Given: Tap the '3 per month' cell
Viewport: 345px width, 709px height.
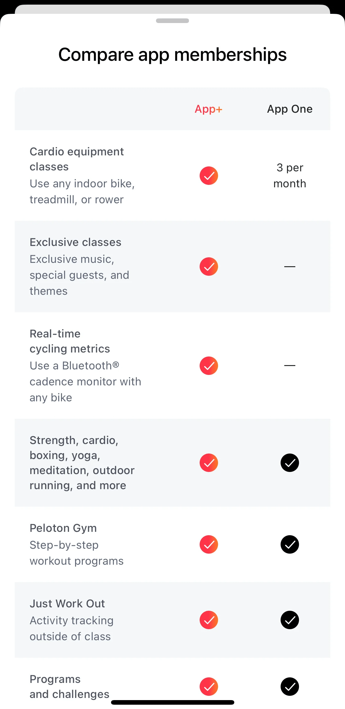Looking at the screenshot, I should click(290, 176).
